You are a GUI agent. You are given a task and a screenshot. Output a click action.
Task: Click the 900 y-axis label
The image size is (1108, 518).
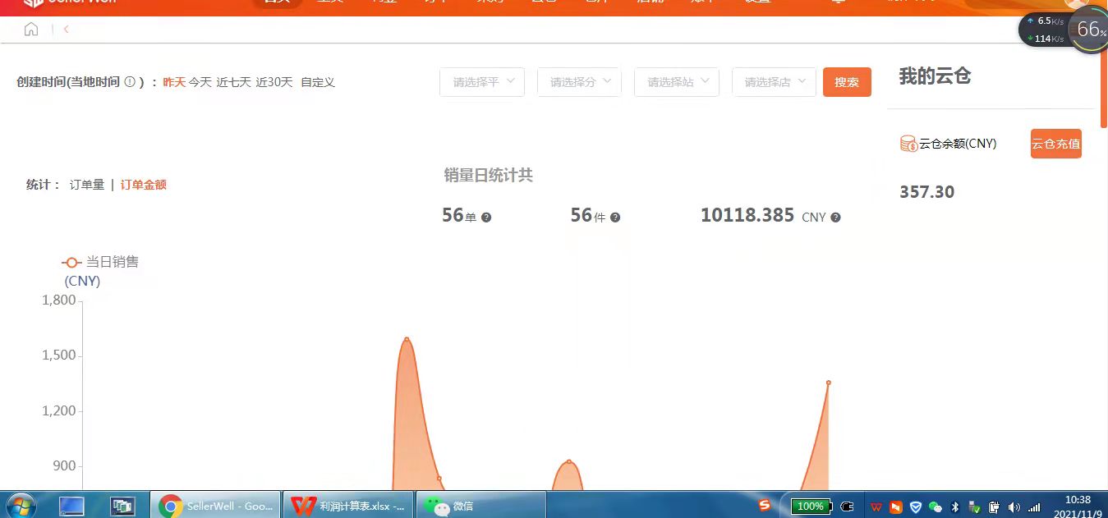pos(64,466)
